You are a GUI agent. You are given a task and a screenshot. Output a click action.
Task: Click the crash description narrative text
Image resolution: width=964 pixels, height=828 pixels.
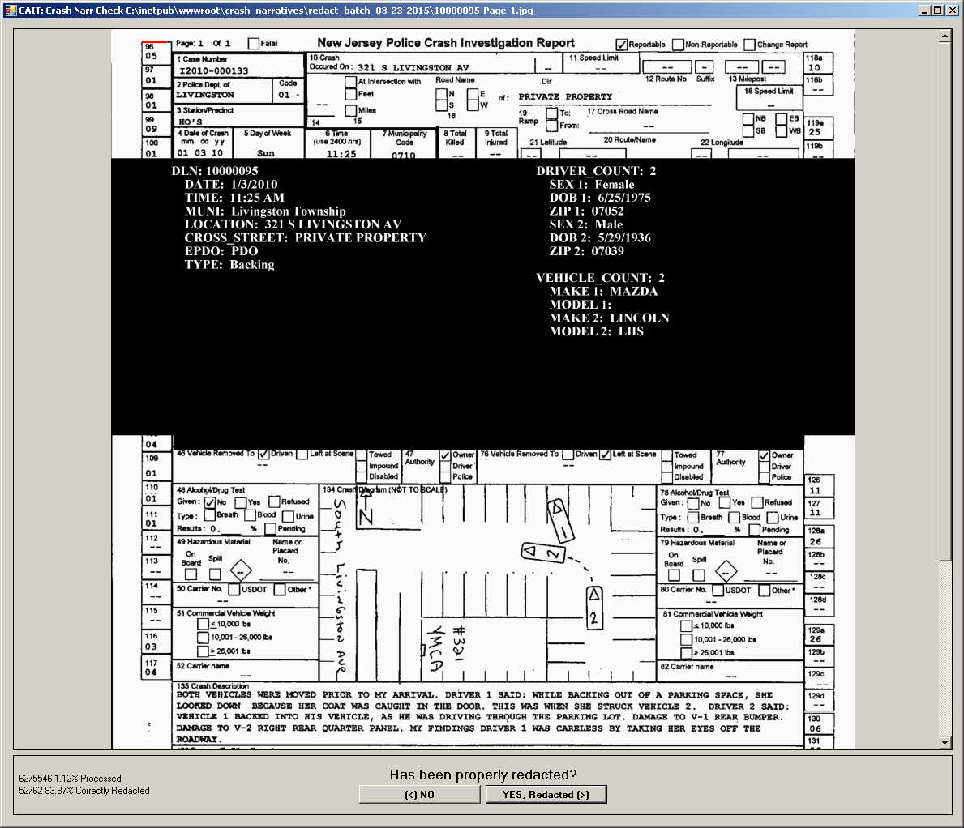click(x=482, y=717)
